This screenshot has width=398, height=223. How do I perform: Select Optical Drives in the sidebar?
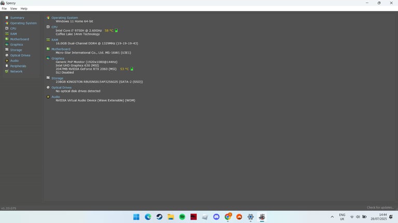pos(20,55)
